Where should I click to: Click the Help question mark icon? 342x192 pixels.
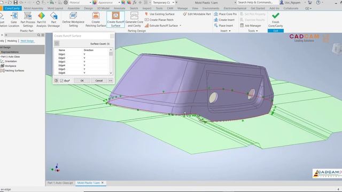click(x=318, y=2)
